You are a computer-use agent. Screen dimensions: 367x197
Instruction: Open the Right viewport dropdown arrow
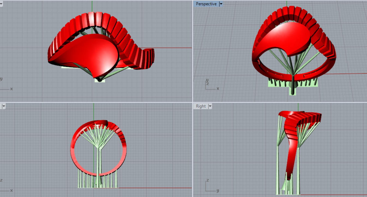(210, 106)
